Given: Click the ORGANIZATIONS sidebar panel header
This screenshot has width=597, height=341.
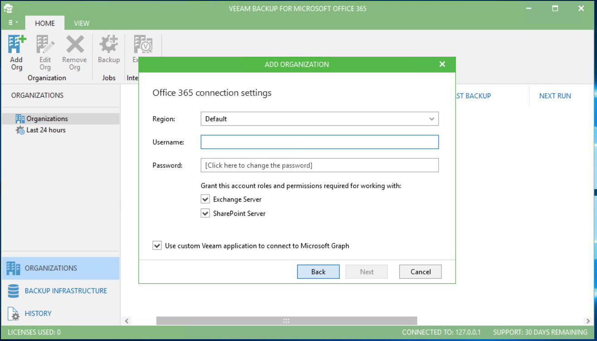Looking at the screenshot, I should pos(38,95).
